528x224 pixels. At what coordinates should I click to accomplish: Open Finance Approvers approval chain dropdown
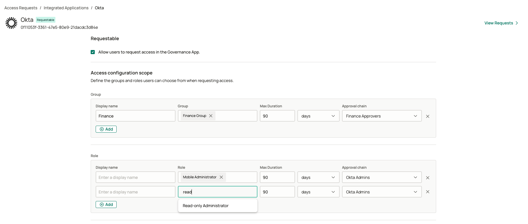click(x=382, y=116)
